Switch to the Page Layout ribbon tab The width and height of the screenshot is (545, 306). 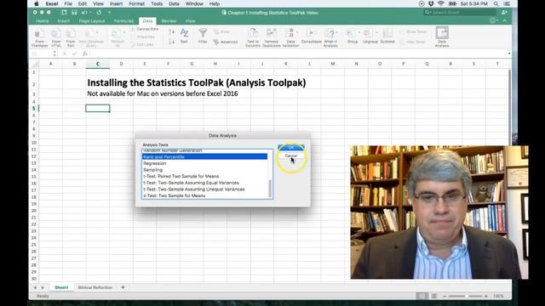(x=92, y=21)
